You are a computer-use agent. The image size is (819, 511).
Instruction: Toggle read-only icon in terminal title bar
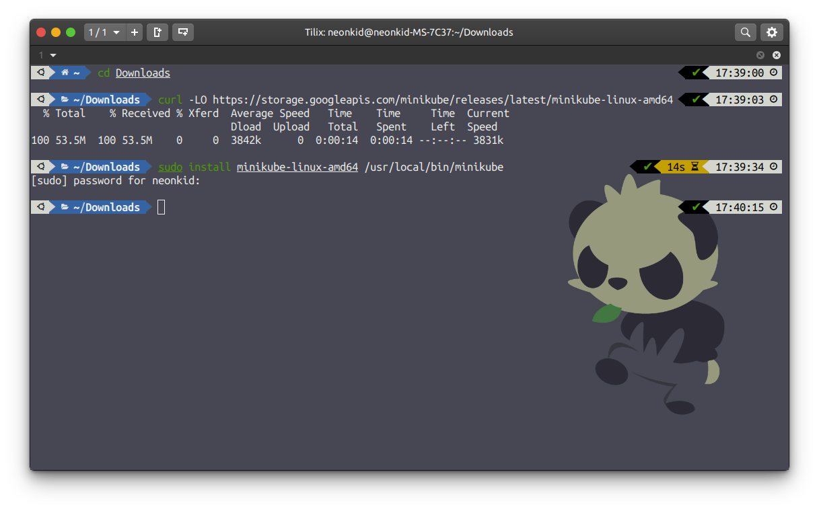tap(760, 55)
